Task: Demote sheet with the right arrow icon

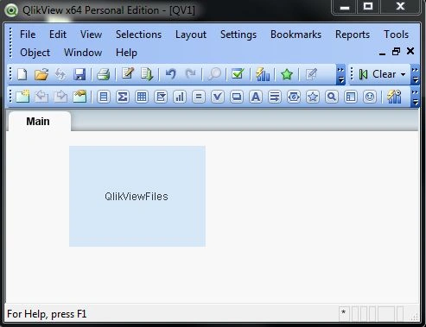Action: pyautogui.click(x=60, y=97)
